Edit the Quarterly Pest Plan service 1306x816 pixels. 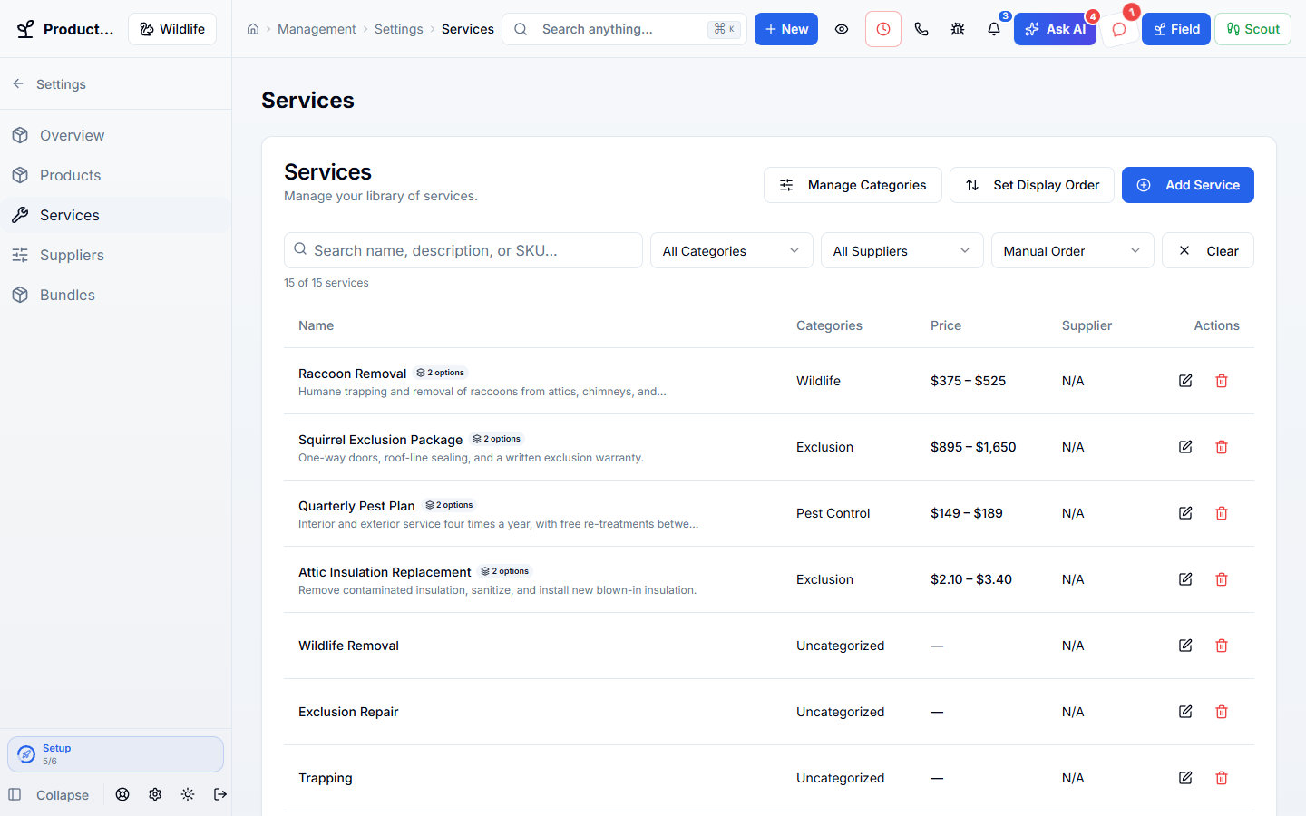[x=1185, y=513]
